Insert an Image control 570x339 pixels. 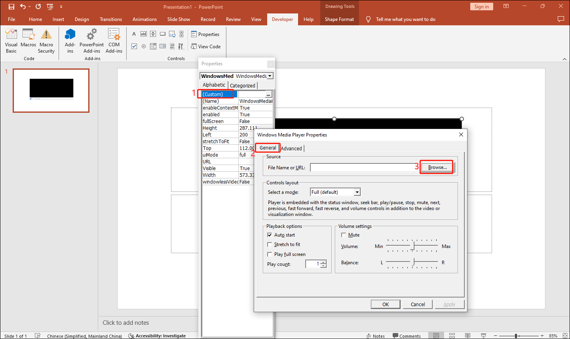pos(172,34)
